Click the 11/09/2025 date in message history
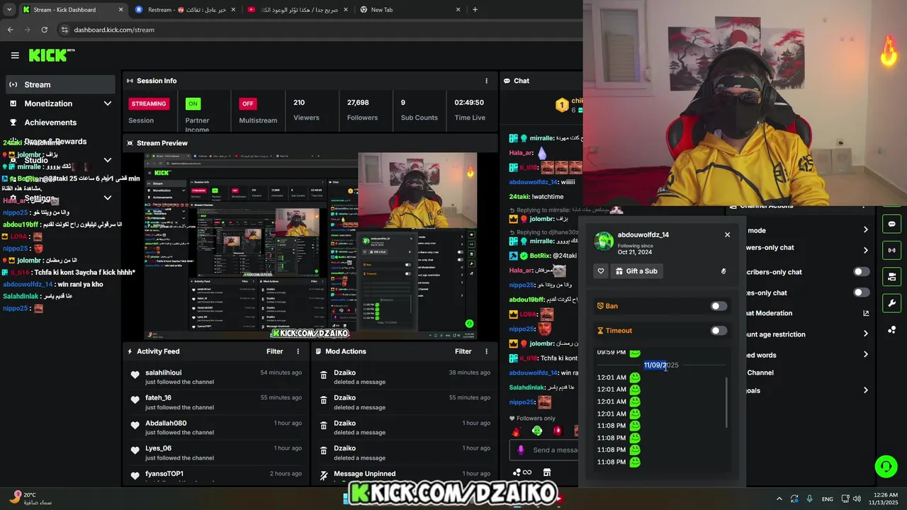The height and width of the screenshot is (510, 907). [661, 365]
